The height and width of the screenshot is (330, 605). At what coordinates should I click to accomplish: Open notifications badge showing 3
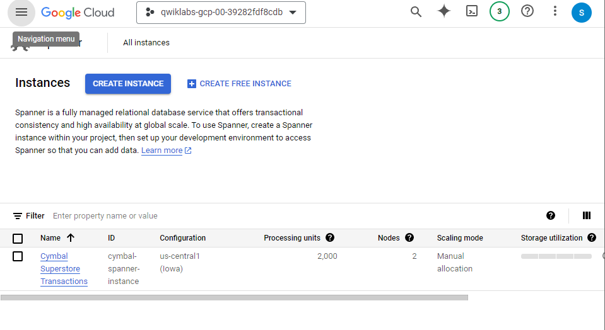pyautogui.click(x=499, y=11)
